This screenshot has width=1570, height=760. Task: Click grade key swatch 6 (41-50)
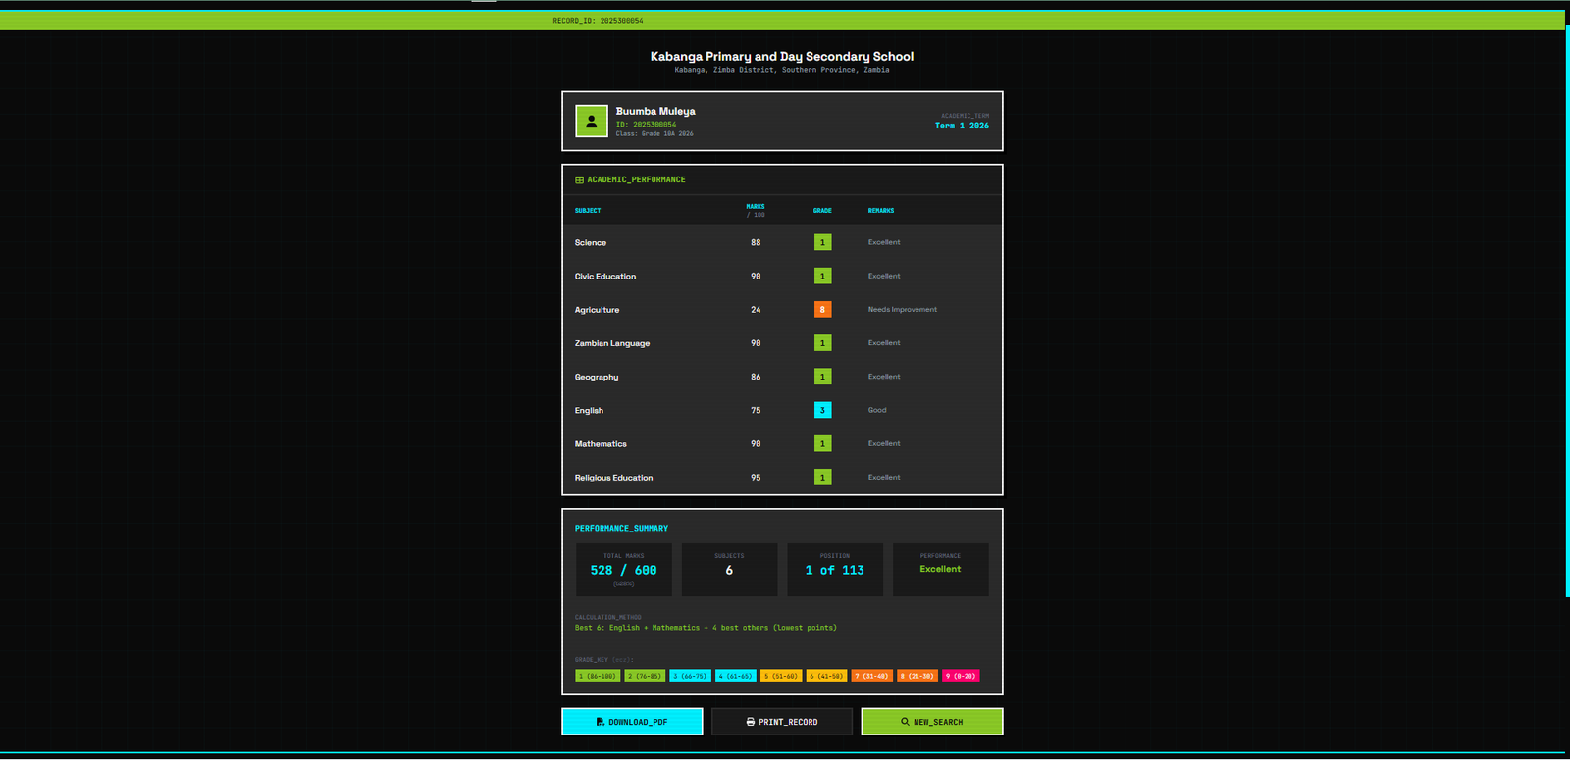826,676
